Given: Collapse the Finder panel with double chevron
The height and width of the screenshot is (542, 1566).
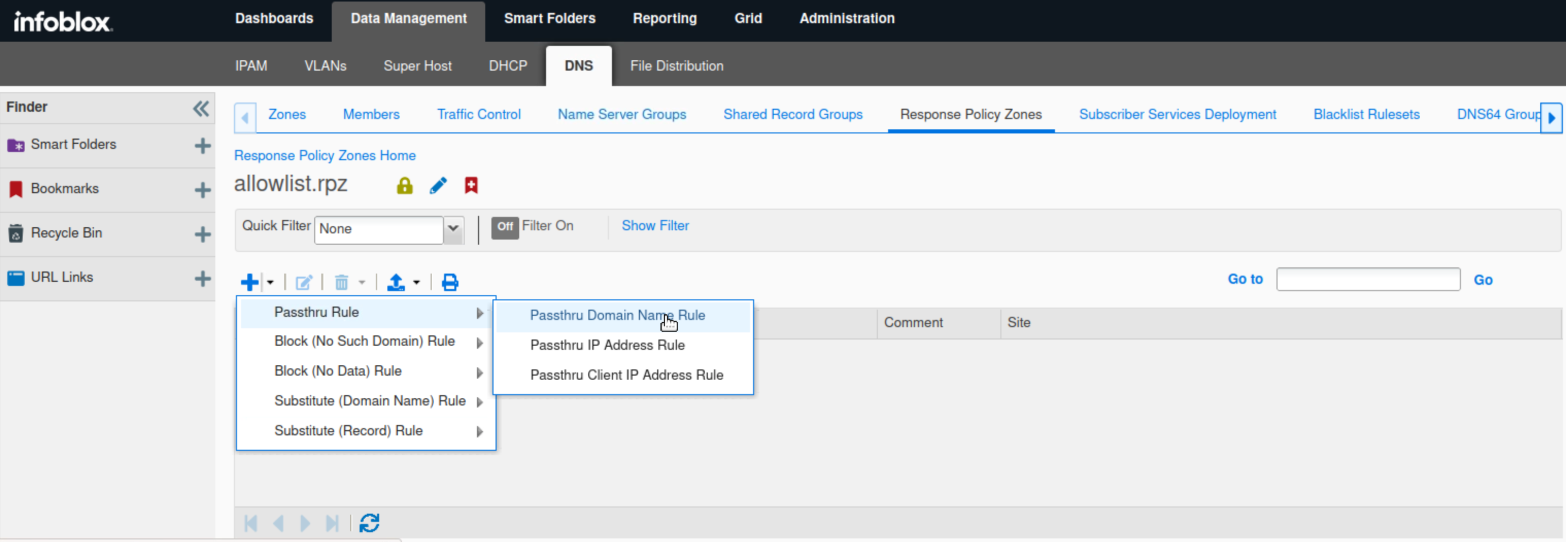Looking at the screenshot, I should 200,108.
